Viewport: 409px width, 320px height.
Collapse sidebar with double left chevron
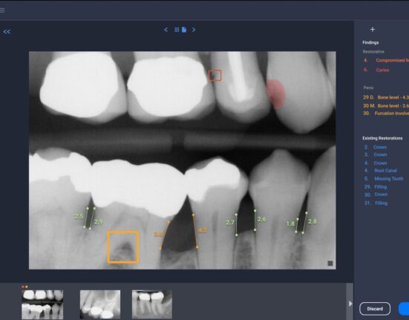(7, 32)
